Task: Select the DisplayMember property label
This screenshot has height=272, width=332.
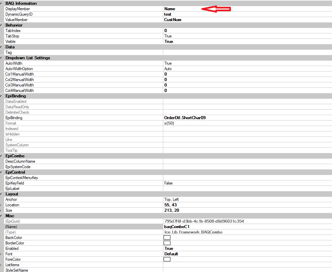Action: click(x=18, y=9)
